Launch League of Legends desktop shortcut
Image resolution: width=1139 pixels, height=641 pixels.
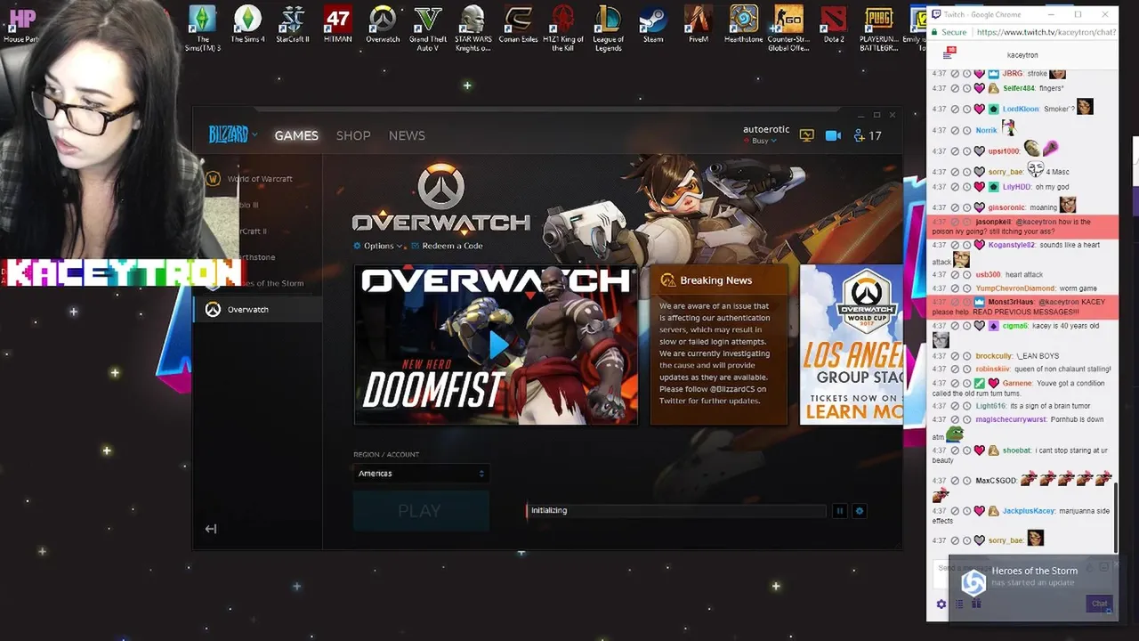[608, 28]
